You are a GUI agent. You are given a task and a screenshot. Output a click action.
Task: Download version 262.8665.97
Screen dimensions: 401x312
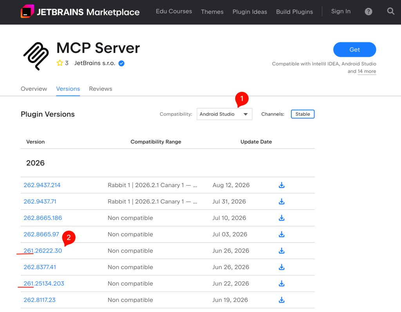tap(282, 234)
